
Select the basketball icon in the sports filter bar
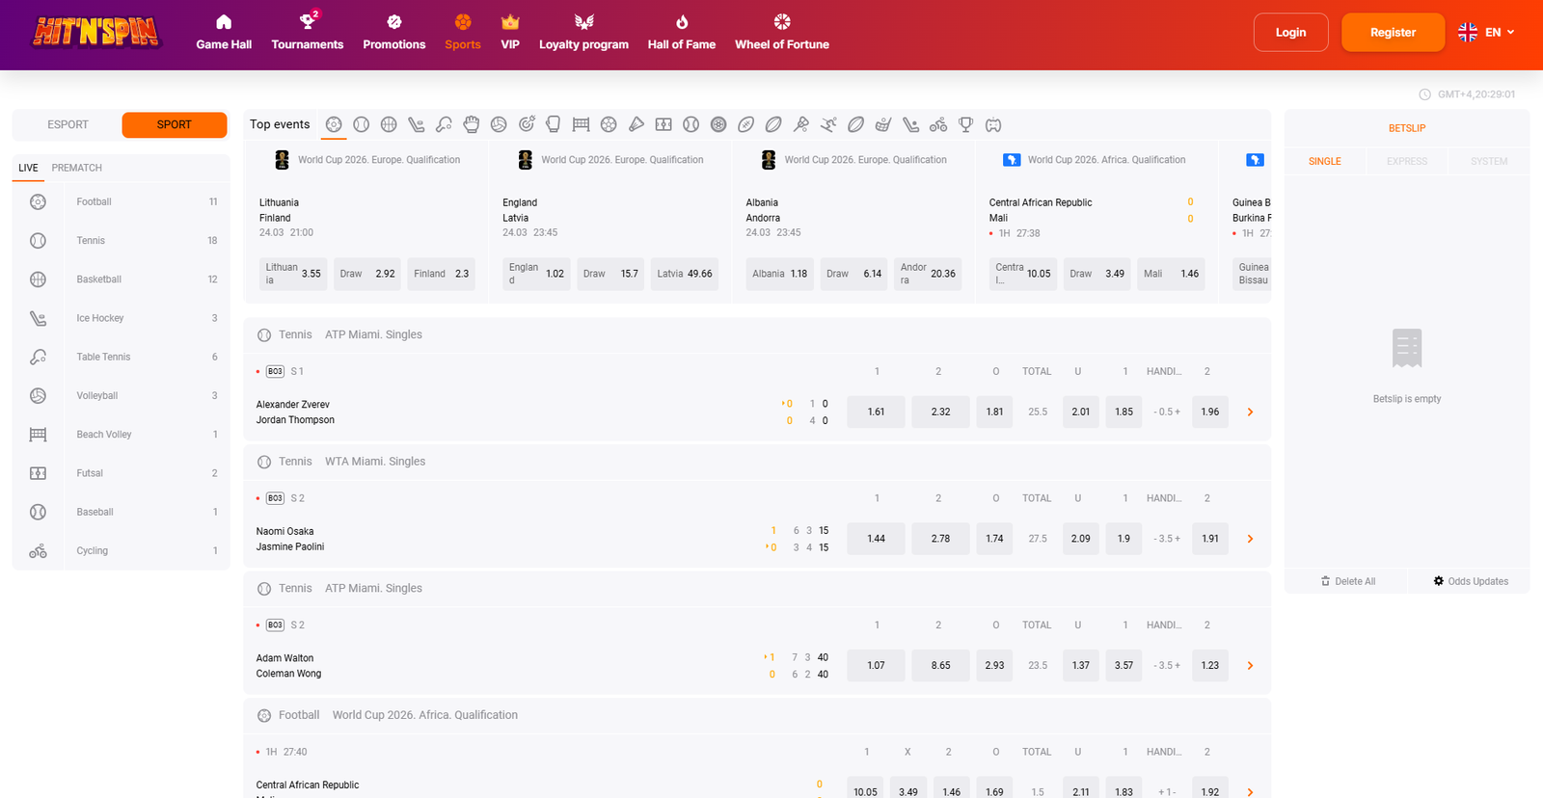pyautogui.click(x=389, y=124)
